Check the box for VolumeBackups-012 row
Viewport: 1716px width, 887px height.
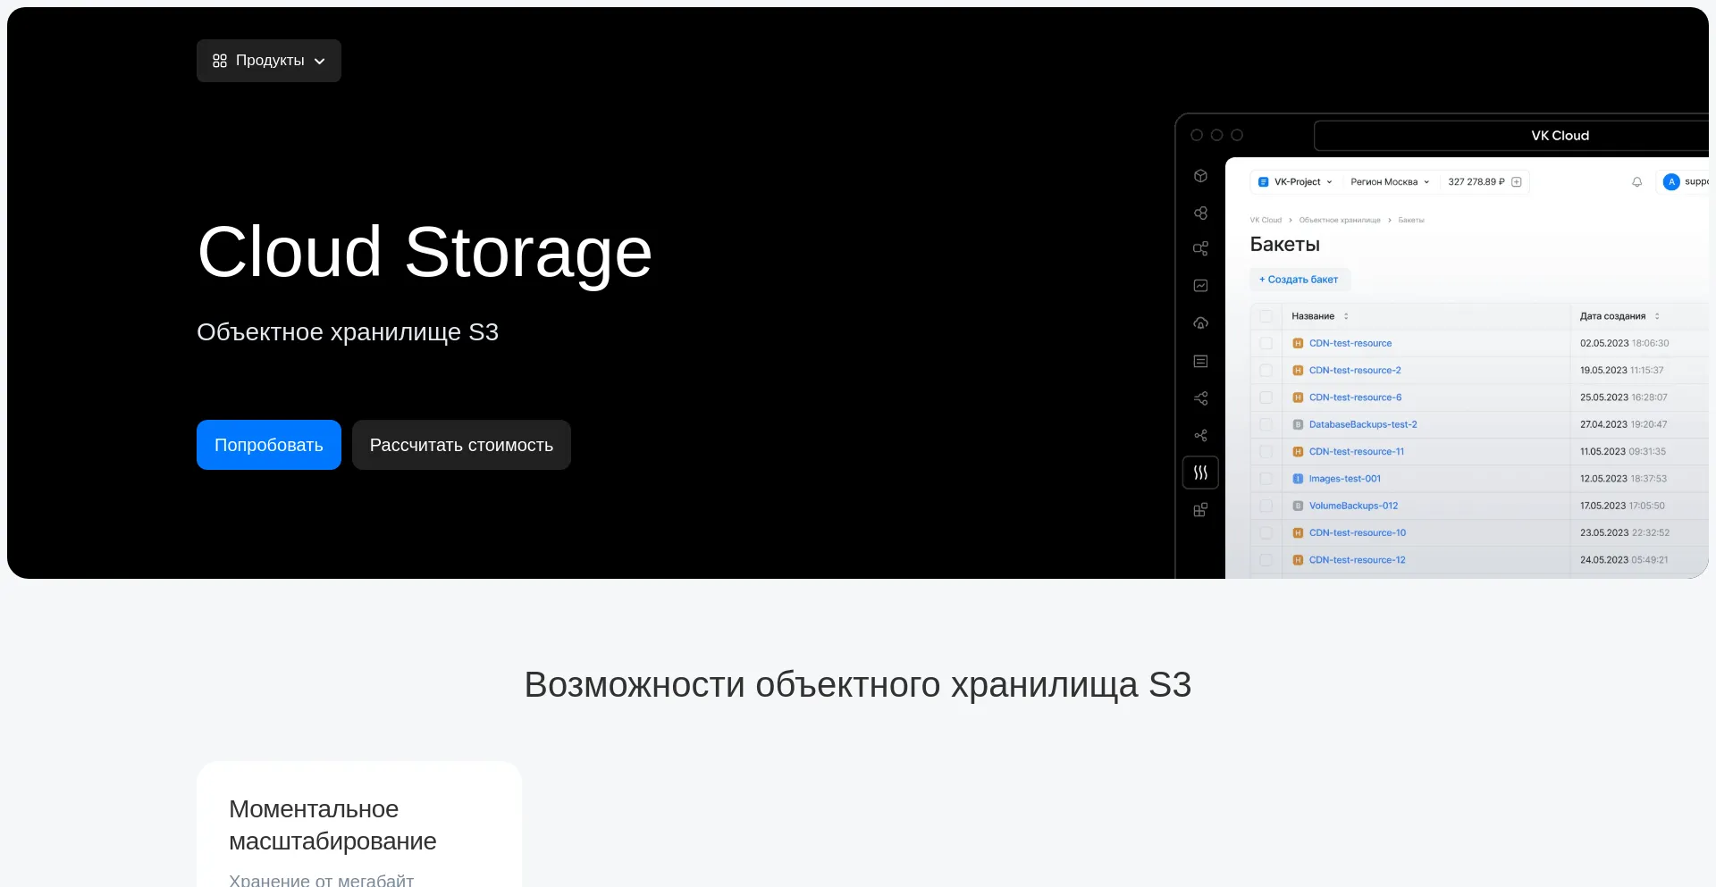click(1266, 506)
